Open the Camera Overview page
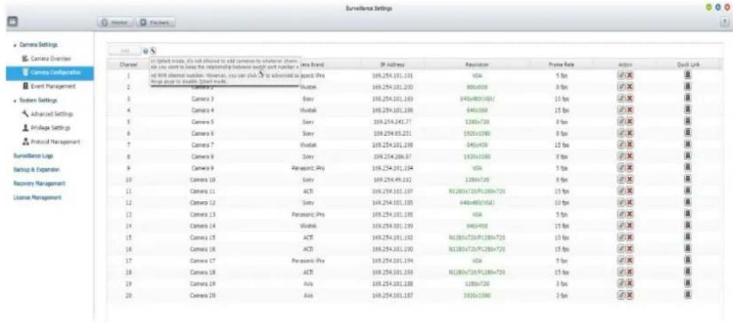The width and height of the screenshot is (733, 323). pyautogui.click(x=49, y=59)
